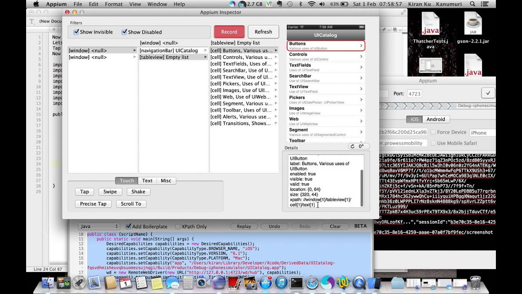Screen dimensions: 522x294
Task: Open the Window menu in the menu bar
Action: pos(157,4)
